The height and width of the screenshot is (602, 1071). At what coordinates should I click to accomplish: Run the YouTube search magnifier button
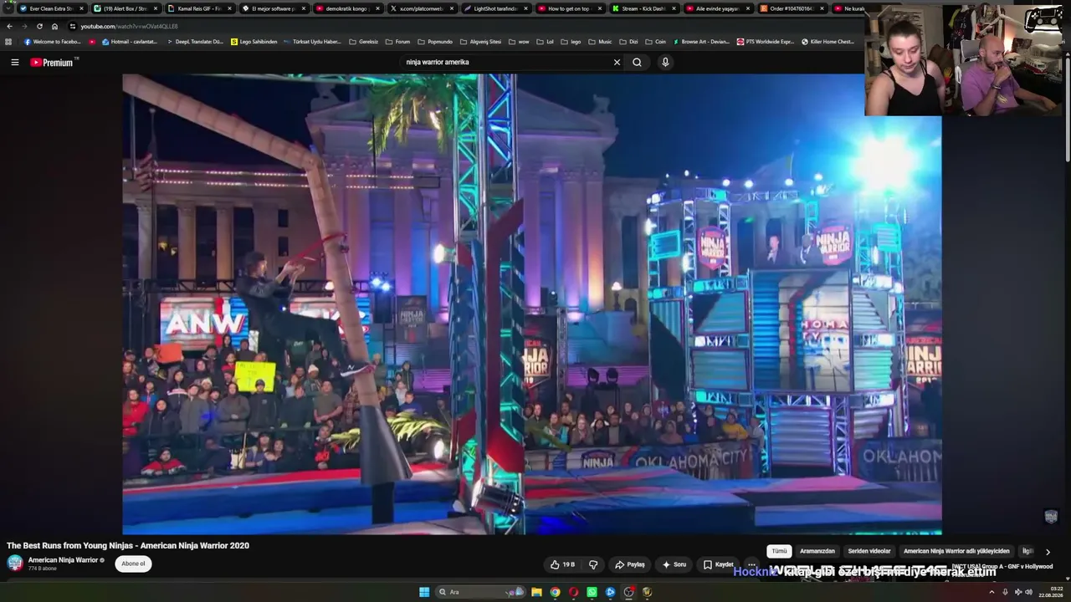pos(637,62)
